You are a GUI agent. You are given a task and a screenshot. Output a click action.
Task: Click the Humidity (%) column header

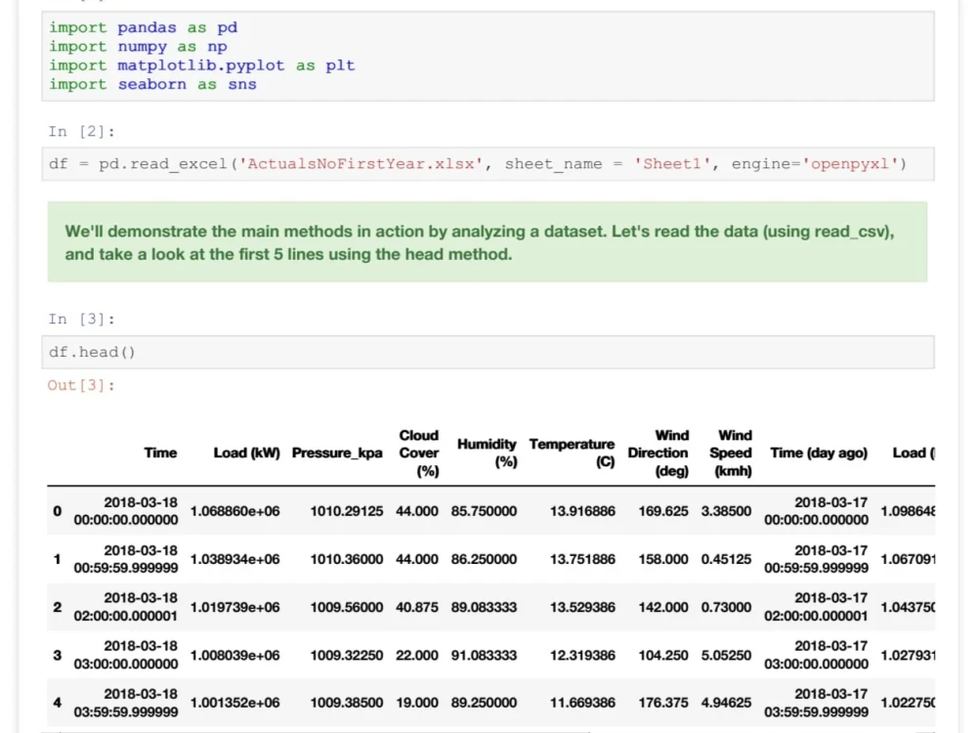point(487,453)
